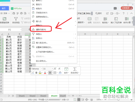Click the zoom slider handle in the status bar

tap(119, 100)
